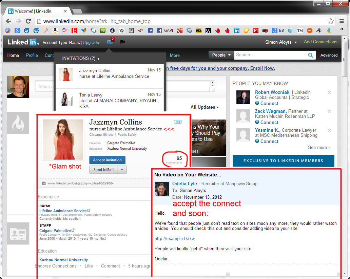Open the Wikipedia bookmark icon

[122, 30]
